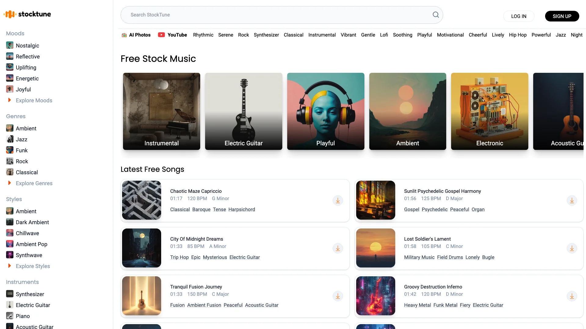Click the LOG IN button
Image resolution: width=586 pixels, height=329 pixels.
pyautogui.click(x=518, y=16)
